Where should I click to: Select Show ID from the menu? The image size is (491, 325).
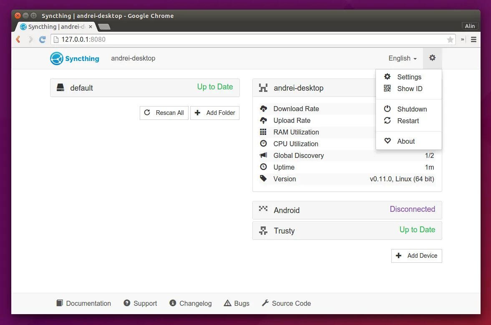(x=409, y=89)
